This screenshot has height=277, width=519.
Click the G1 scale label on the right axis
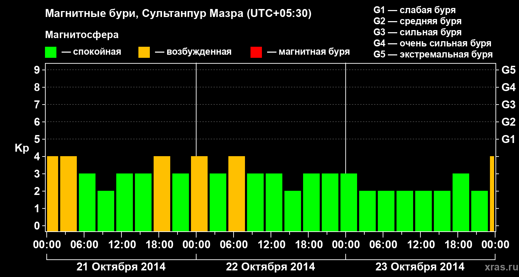tap(508, 140)
